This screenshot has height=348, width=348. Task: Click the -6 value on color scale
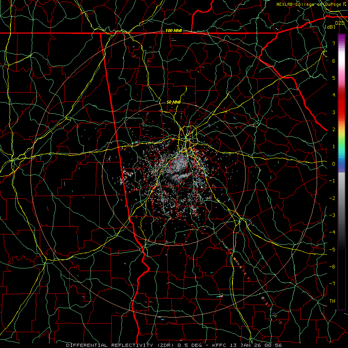[x=332, y=267]
